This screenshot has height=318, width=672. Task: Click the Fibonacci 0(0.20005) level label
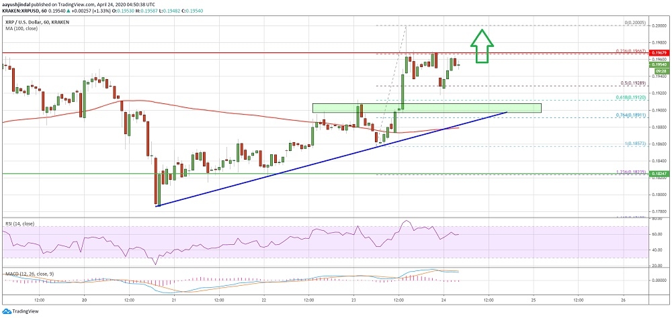(636, 22)
